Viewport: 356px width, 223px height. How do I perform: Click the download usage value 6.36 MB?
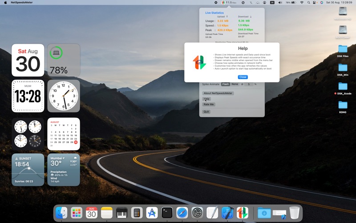click(x=244, y=21)
